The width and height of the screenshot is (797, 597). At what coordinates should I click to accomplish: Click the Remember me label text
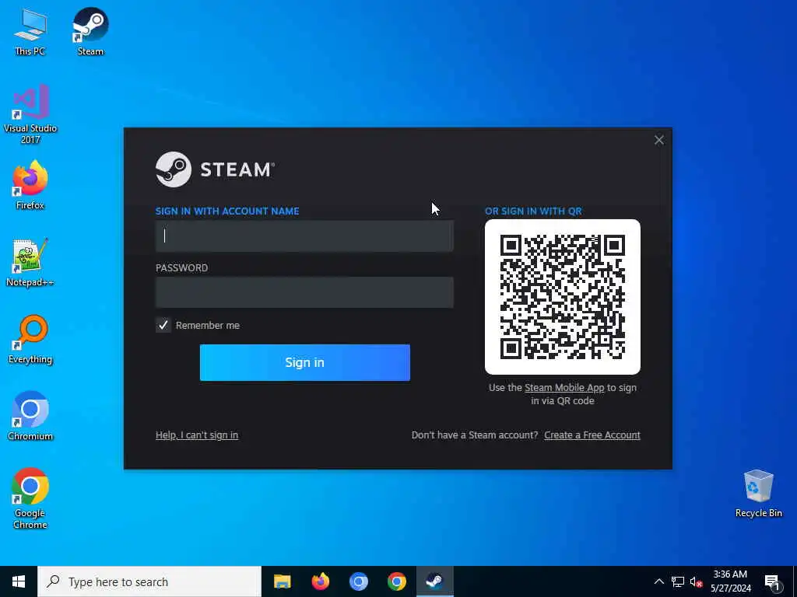click(x=207, y=326)
